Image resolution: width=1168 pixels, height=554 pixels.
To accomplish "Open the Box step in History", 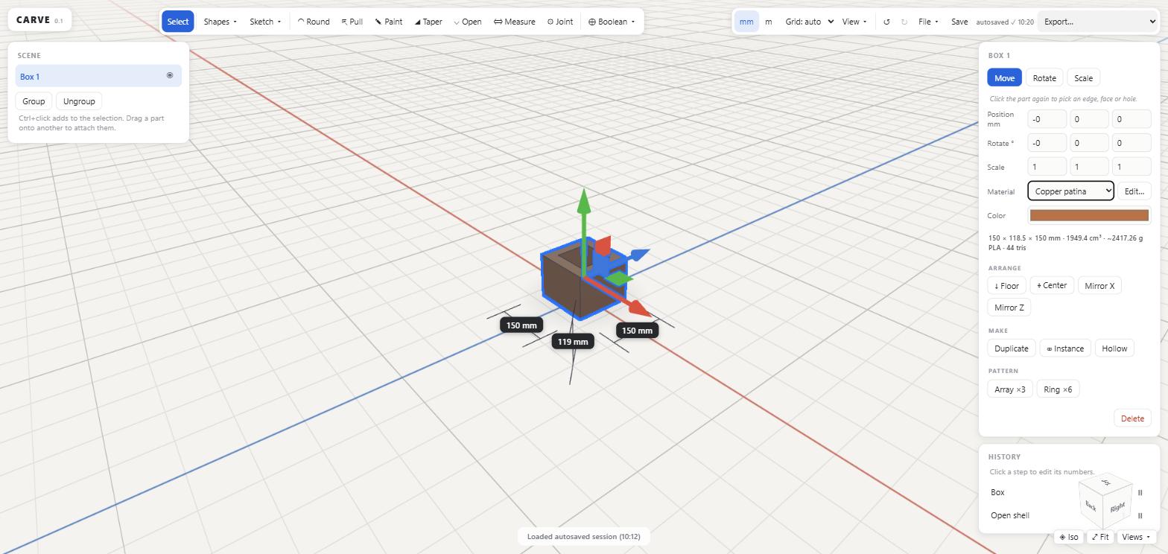I will [x=997, y=492].
